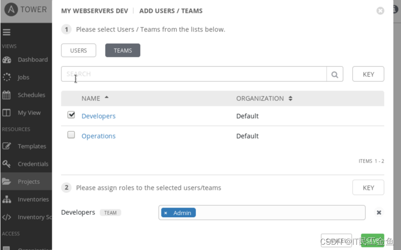Open Inventories in the sidebar
Image resolution: width=401 pixels, height=250 pixels.
(33, 199)
